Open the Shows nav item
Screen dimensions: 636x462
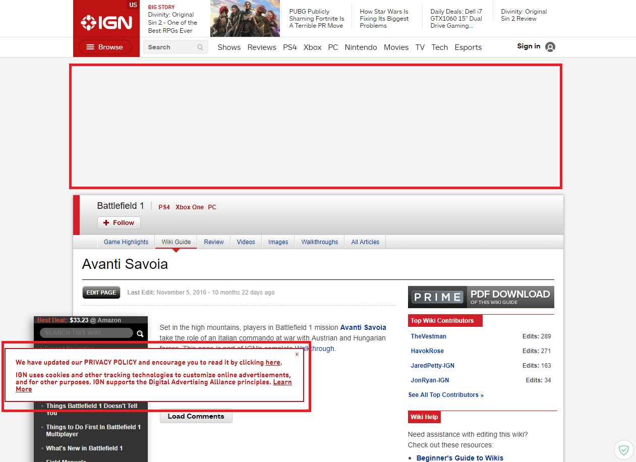(x=229, y=47)
